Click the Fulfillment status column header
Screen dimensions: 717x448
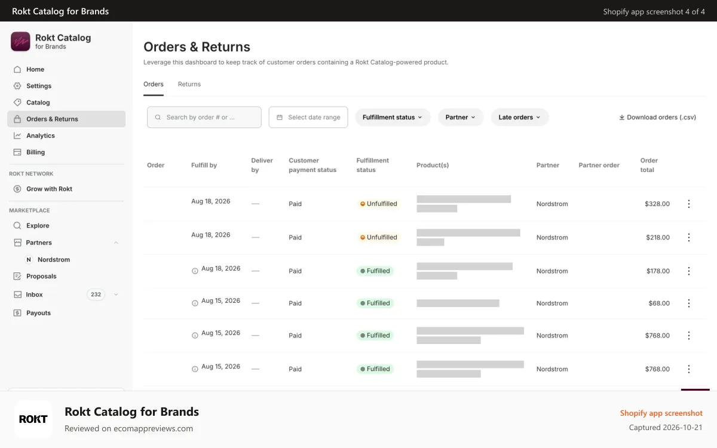pos(373,165)
